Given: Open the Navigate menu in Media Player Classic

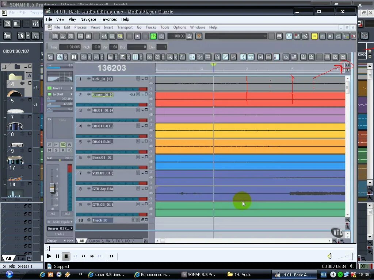Looking at the screenshot, I should coord(88,19).
